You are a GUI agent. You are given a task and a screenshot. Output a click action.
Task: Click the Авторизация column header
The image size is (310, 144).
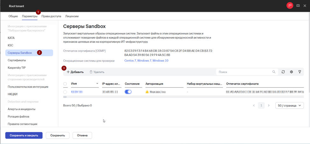click(x=154, y=84)
